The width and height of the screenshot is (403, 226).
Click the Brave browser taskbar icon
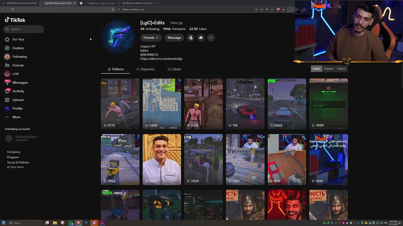click(78, 223)
